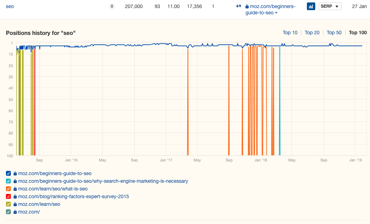Uncheck the moz.com/ series checkbox
Viewport: 370px width, 224px height.
point(8,212)
